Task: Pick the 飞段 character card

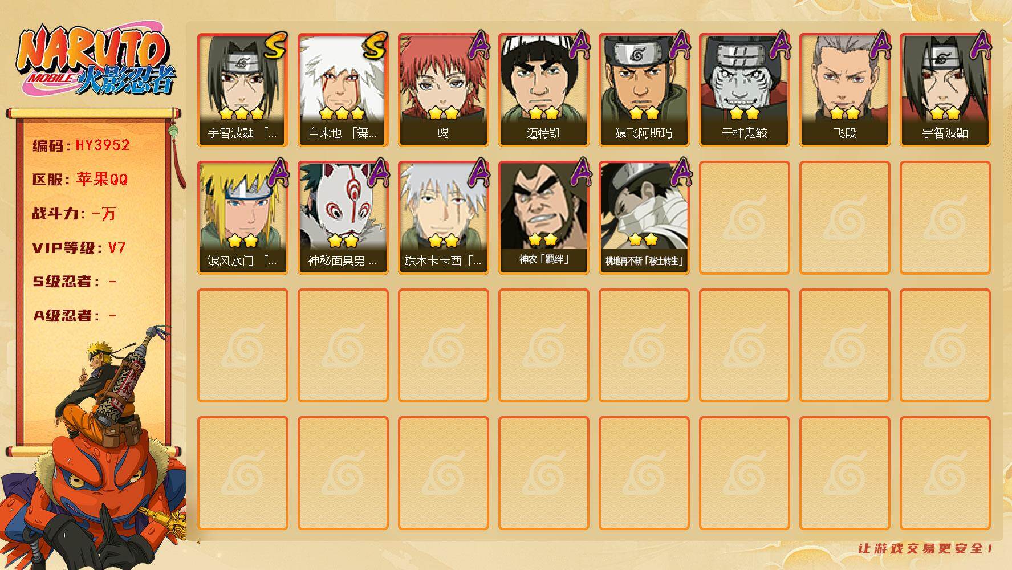Action: point(844,90)
